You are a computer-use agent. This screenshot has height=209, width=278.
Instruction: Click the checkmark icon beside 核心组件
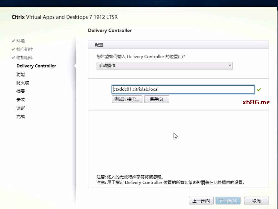(13, 49)
